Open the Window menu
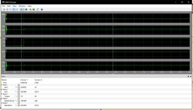 22,6
